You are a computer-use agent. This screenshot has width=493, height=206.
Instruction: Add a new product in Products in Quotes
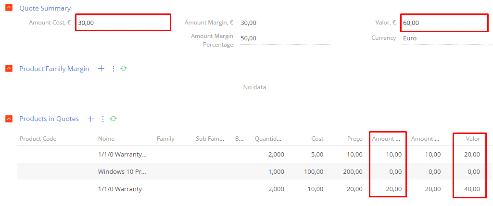[90, 119]
